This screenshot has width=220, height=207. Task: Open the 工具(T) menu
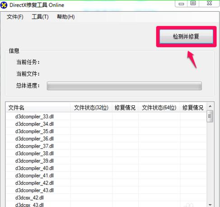pos(40,17)
